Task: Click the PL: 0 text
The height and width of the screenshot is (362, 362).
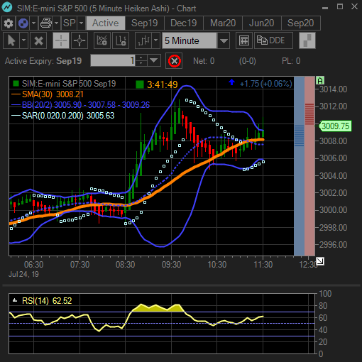Action: tap(291, 61)
